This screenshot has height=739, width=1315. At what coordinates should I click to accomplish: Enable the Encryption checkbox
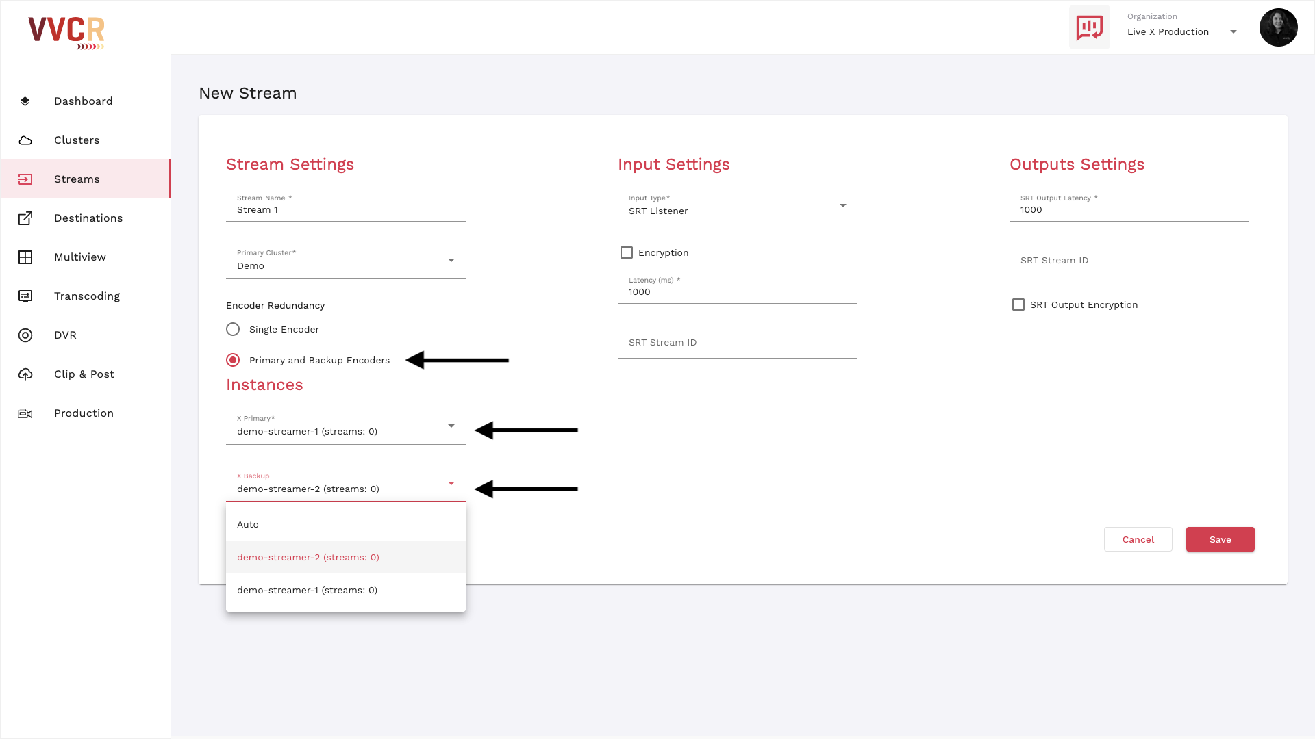click(x=627, y=252)
